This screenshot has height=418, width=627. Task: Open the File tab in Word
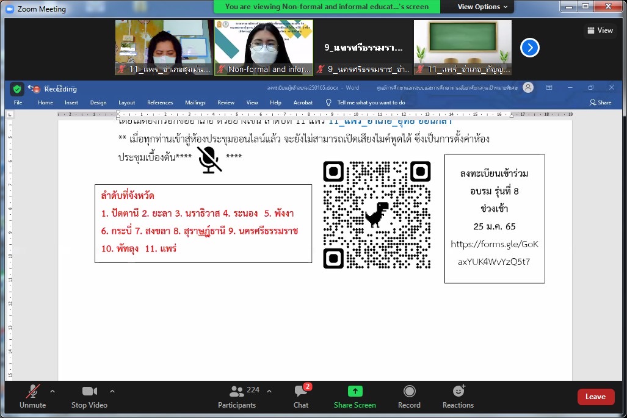18,103
